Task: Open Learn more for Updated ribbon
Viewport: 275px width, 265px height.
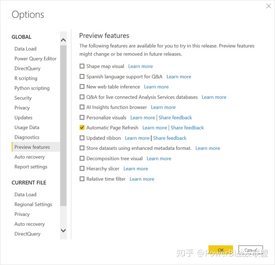Action: point(137,138)
